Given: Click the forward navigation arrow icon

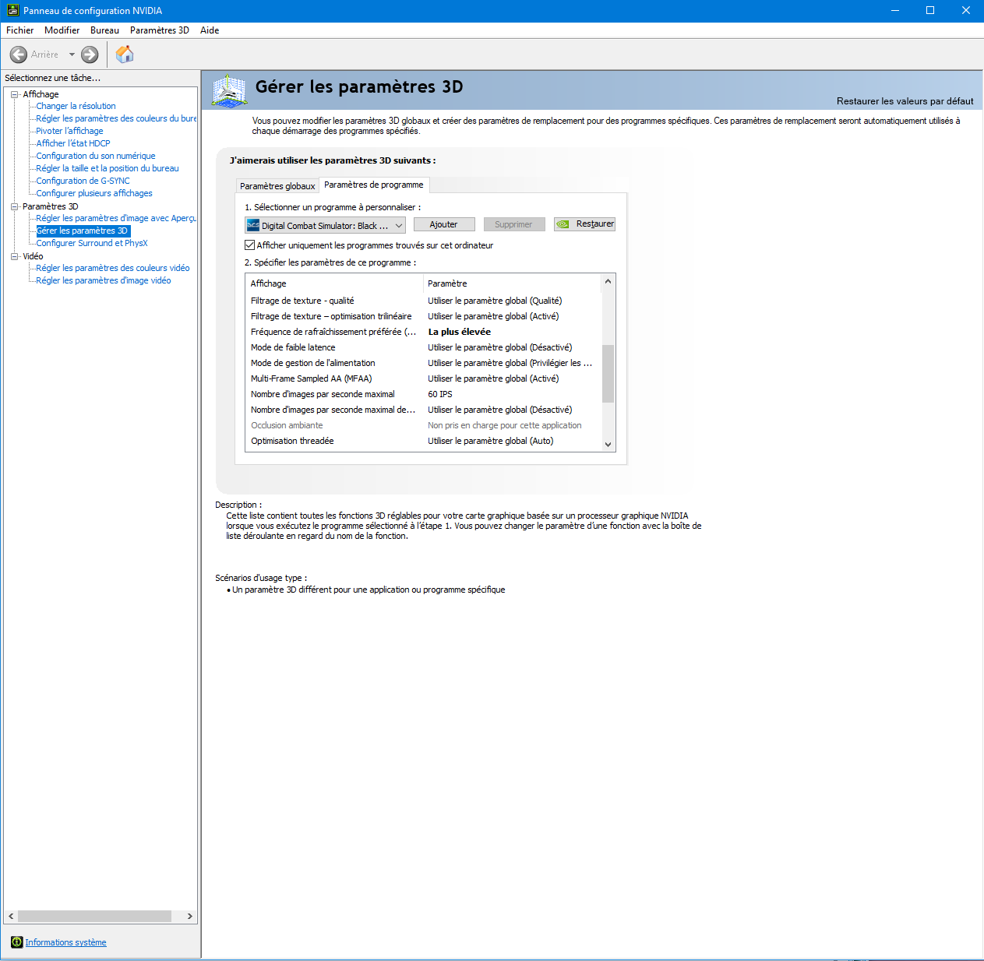Looking at the screenshot, I should click(90, 55).
